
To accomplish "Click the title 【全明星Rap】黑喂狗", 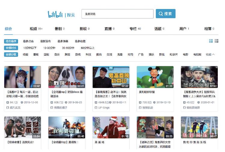I will point(65,142).
